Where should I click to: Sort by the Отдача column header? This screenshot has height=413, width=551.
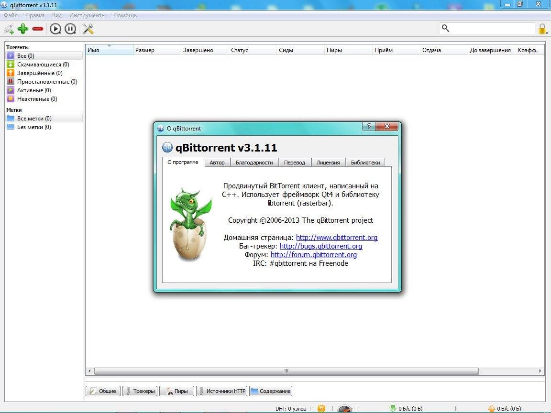click(x=444, y=50)
